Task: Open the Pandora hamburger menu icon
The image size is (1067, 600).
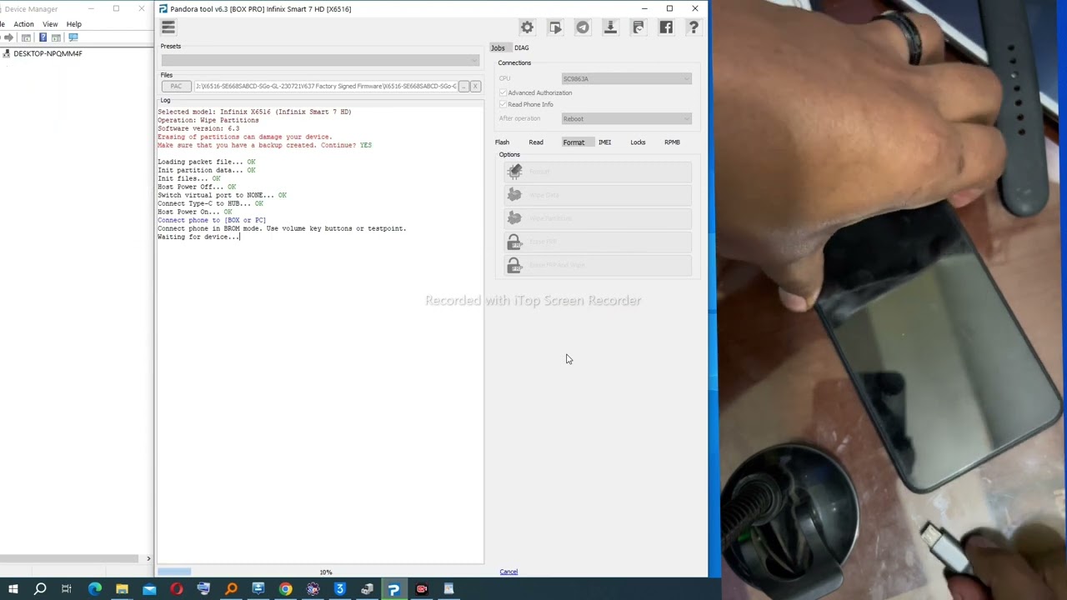Action: (168, 27)
